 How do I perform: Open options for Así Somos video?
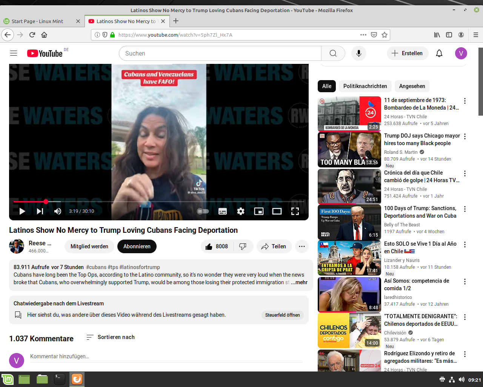[x=465, y=282]
